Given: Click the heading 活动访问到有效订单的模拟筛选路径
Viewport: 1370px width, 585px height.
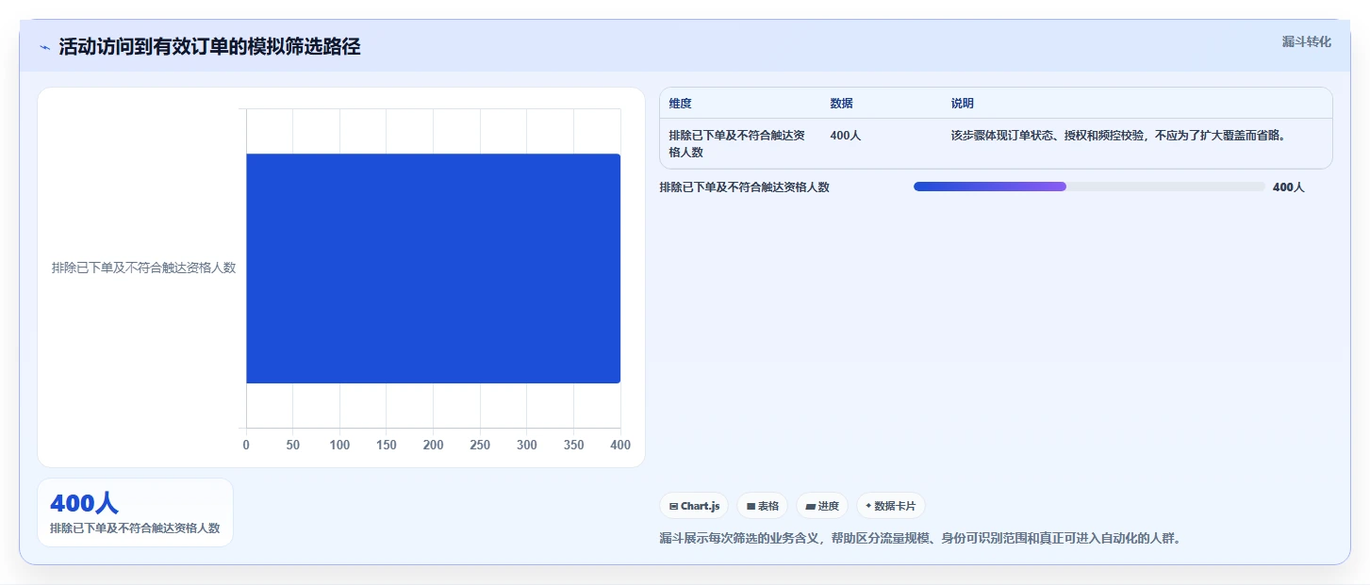Looking at the screenshot, I should (209, 47).
